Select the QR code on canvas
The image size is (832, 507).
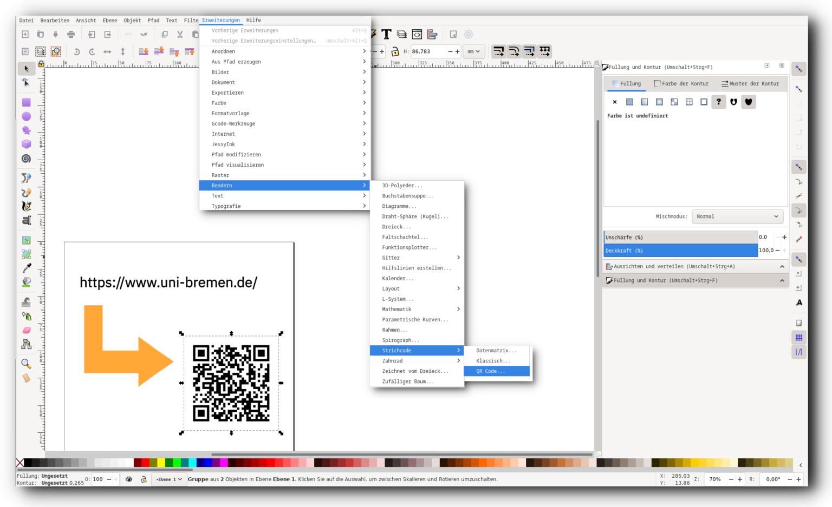click(231, 383)
